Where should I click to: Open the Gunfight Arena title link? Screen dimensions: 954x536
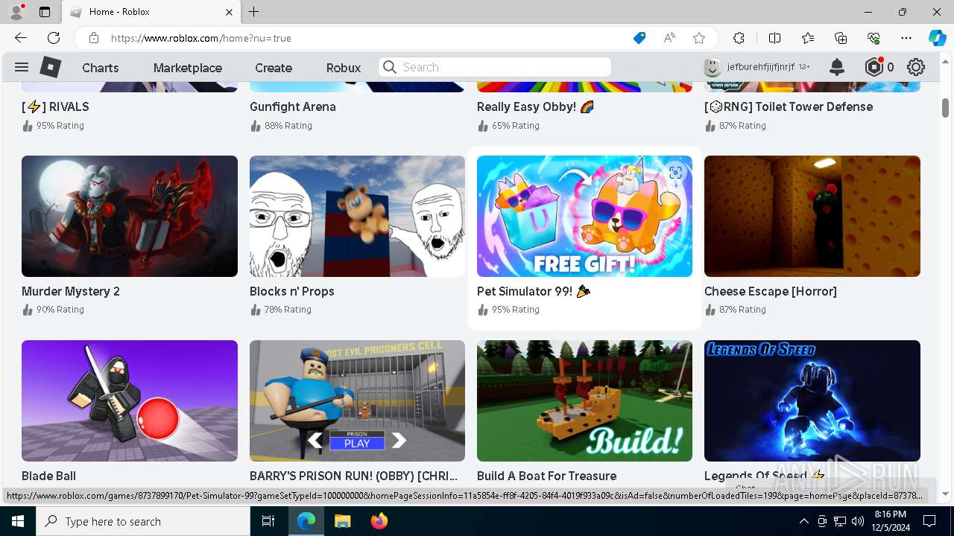[x=293, y=106]
